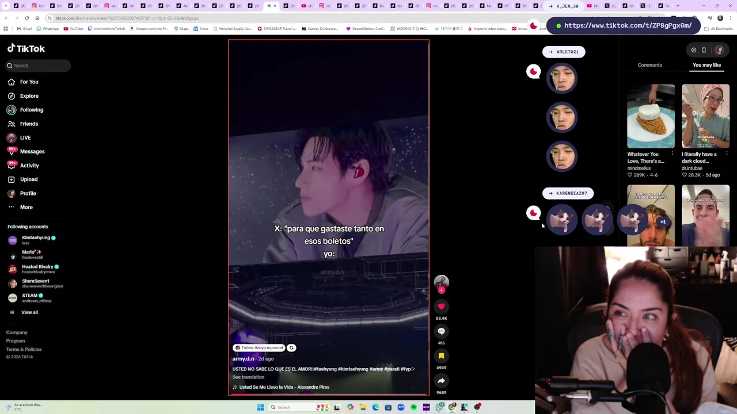The width and height of the screenshot is (737, 414).
Task: Open the Whatever You Love cake video thumbnail
Action: (651, 116)
